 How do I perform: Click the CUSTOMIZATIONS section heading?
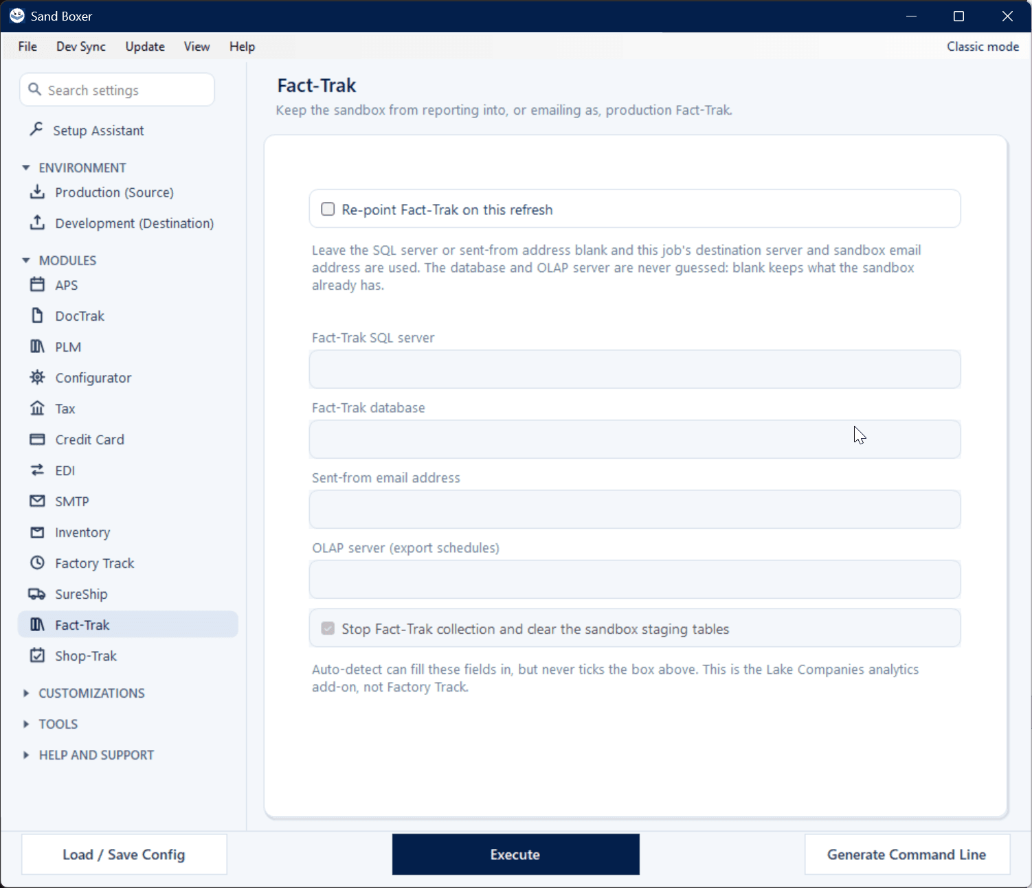pos(91,693)
